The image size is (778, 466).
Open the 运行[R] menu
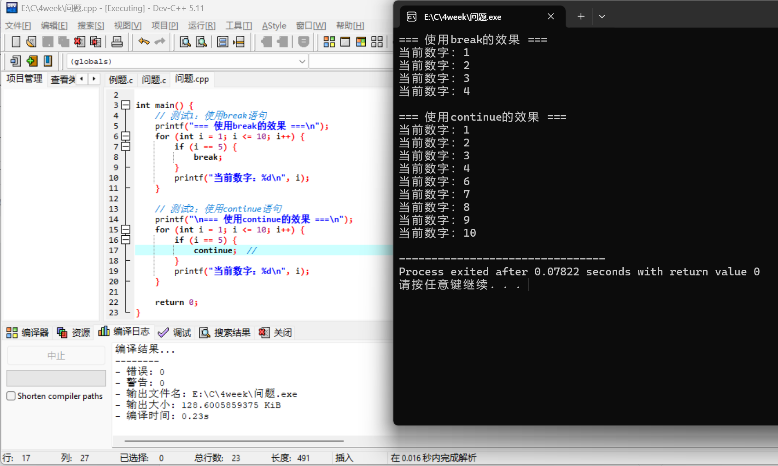click(202, 26)
